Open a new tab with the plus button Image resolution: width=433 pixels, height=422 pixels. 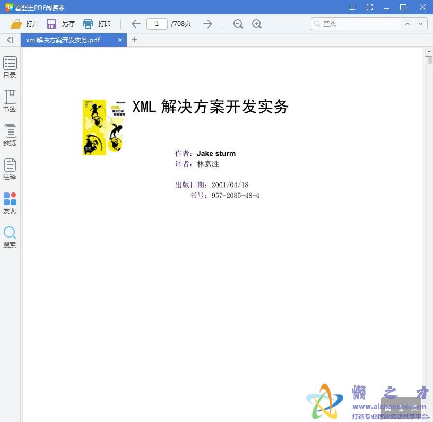click(134, 40)
